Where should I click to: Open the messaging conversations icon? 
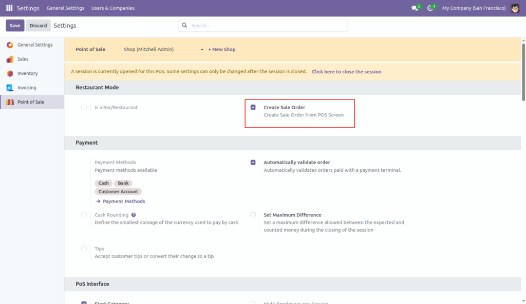[414, 8]
